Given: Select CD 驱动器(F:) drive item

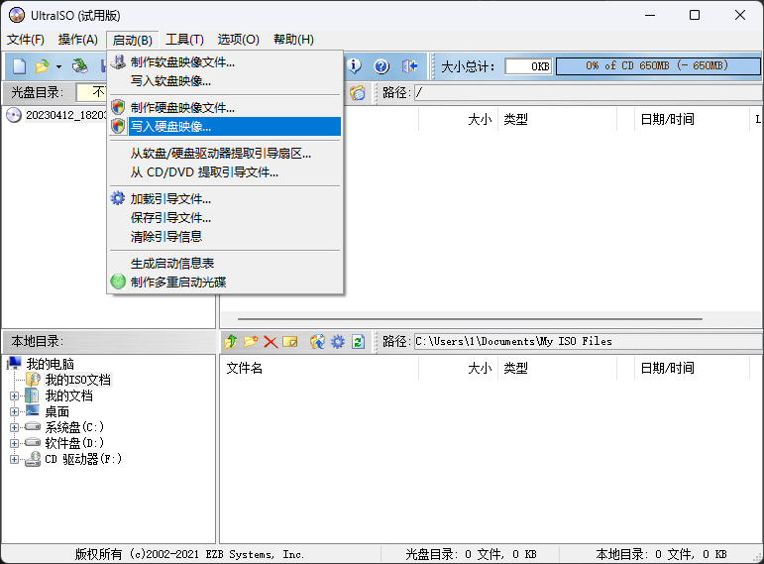Looking at the screenshot, I should pyautogui.click(x=83, y=459).
